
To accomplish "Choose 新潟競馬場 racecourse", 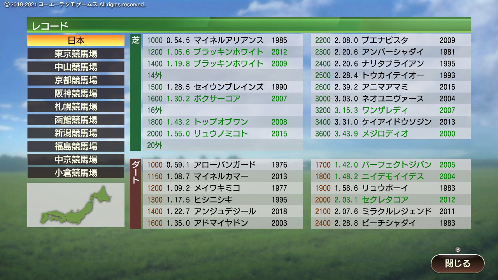I will (76, 133).
